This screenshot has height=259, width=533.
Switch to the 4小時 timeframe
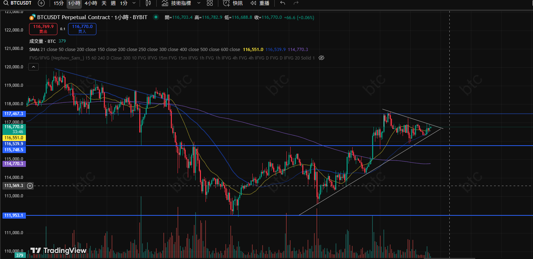91,3
